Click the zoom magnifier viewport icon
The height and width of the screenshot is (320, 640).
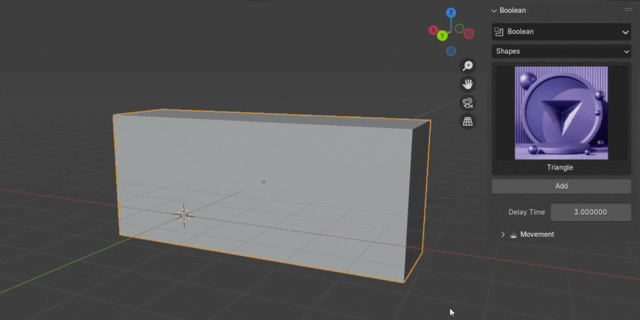click(468, 66)
